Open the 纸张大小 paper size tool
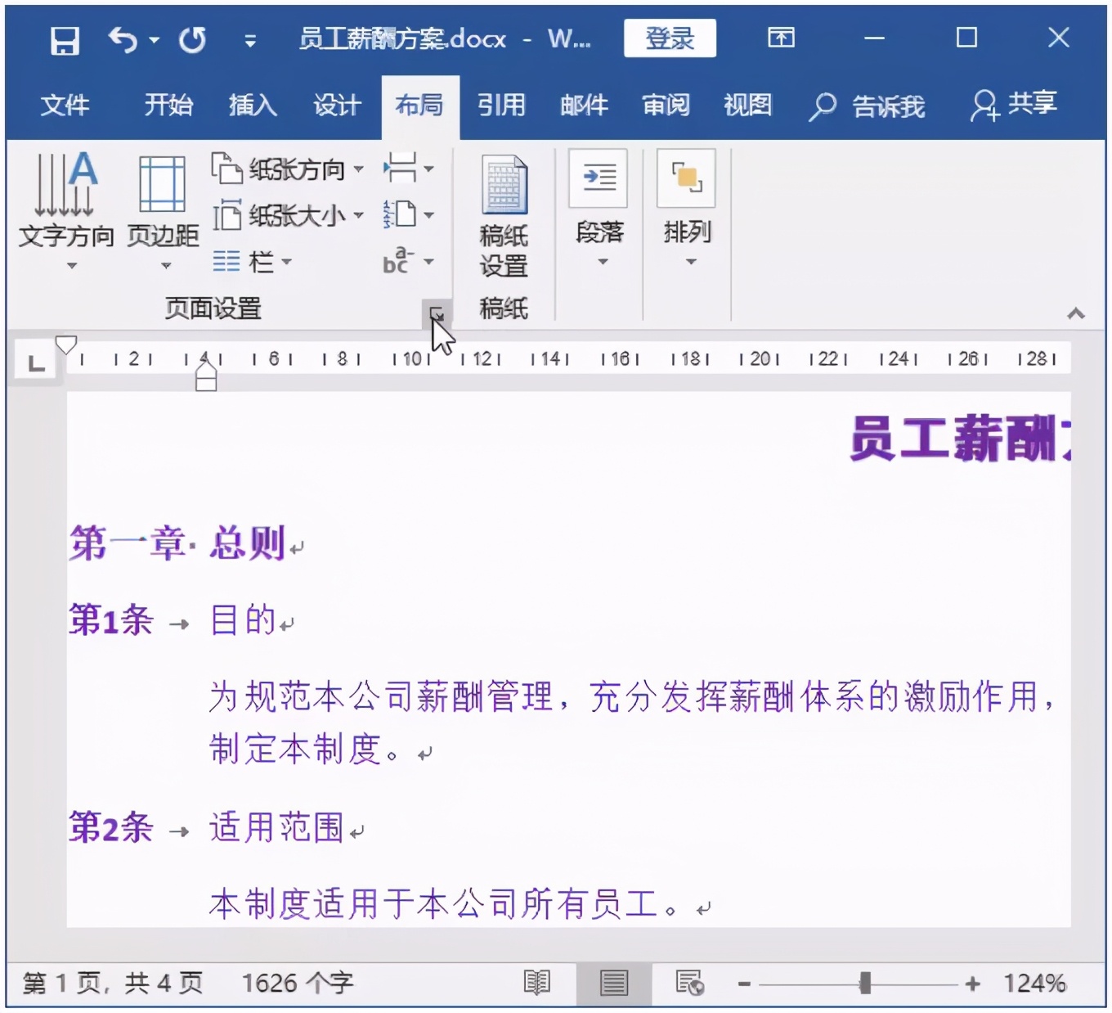The image size is (1112, 1013). pyautogui.click(x=229, y=214)
